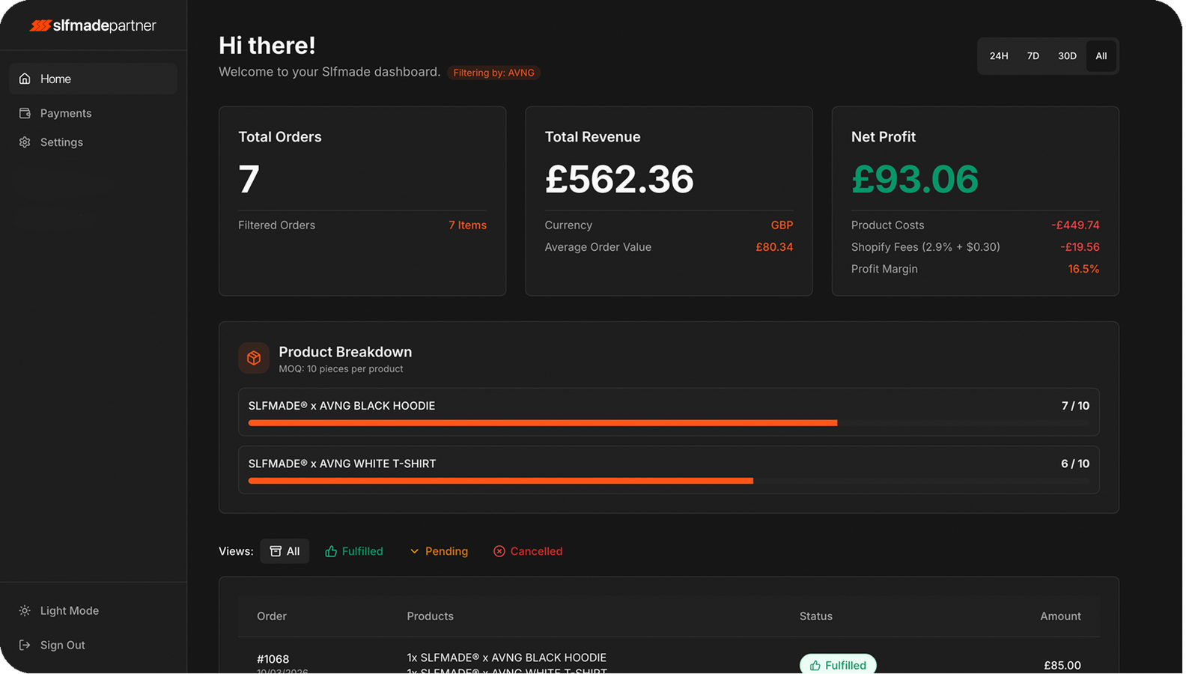This screenshot has width=1198, height=674.
Task: Click the thumbs-up icon in Fulfilled status badge
Action: (815, 665)
